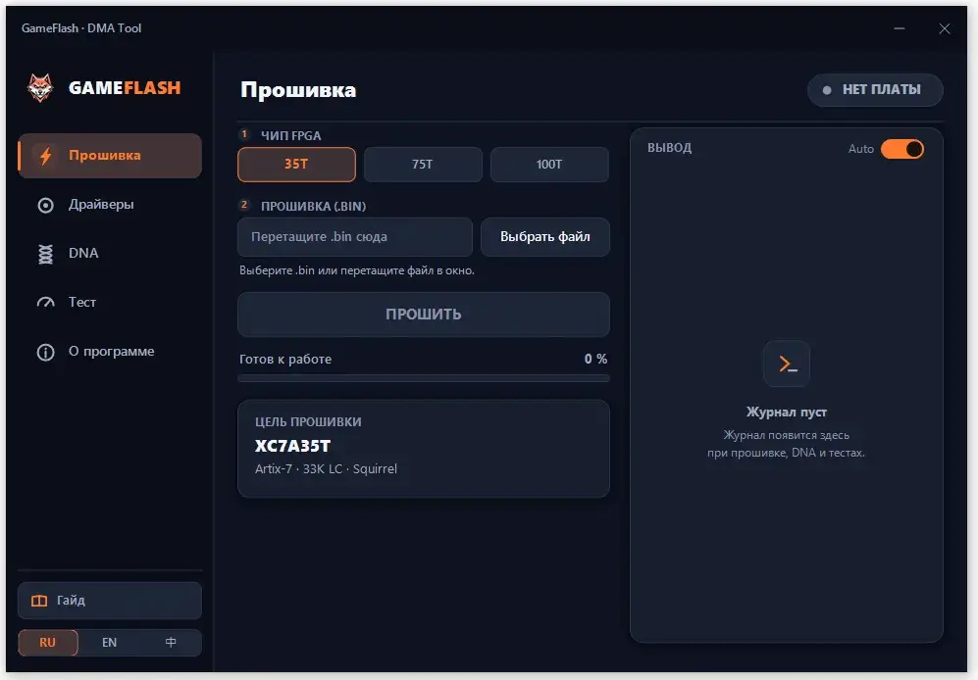Screen dimensions: 978x680
Task: Click the lightning bolt Прошивка icon
Action: tap(45, 155)
